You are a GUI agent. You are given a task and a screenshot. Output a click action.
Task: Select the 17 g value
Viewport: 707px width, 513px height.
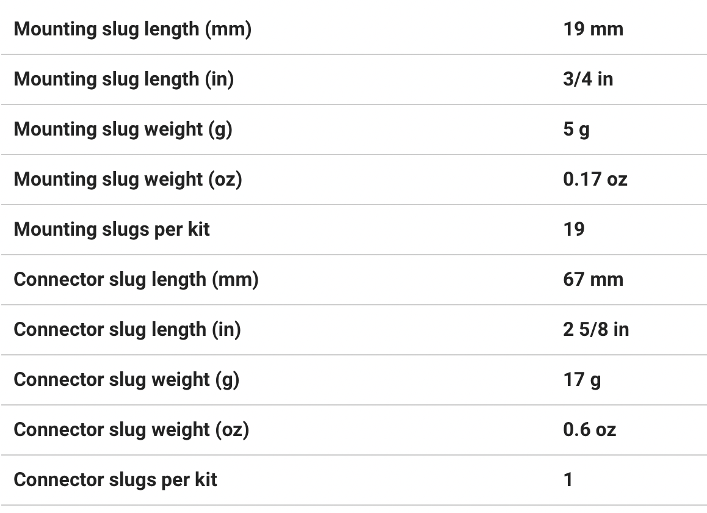582,380
